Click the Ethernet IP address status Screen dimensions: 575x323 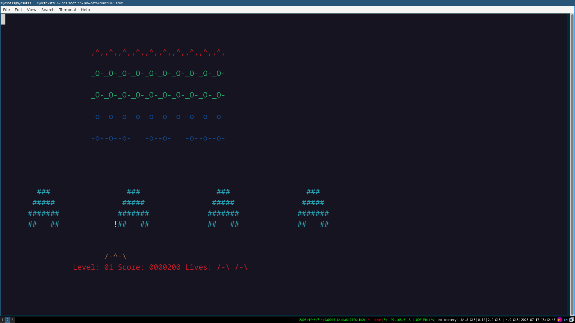pos(409,320)
